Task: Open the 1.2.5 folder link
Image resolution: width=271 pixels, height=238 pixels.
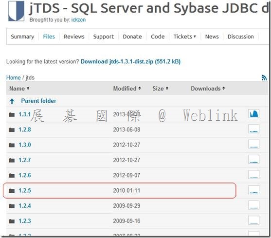Action: click(x=25, y=191)
